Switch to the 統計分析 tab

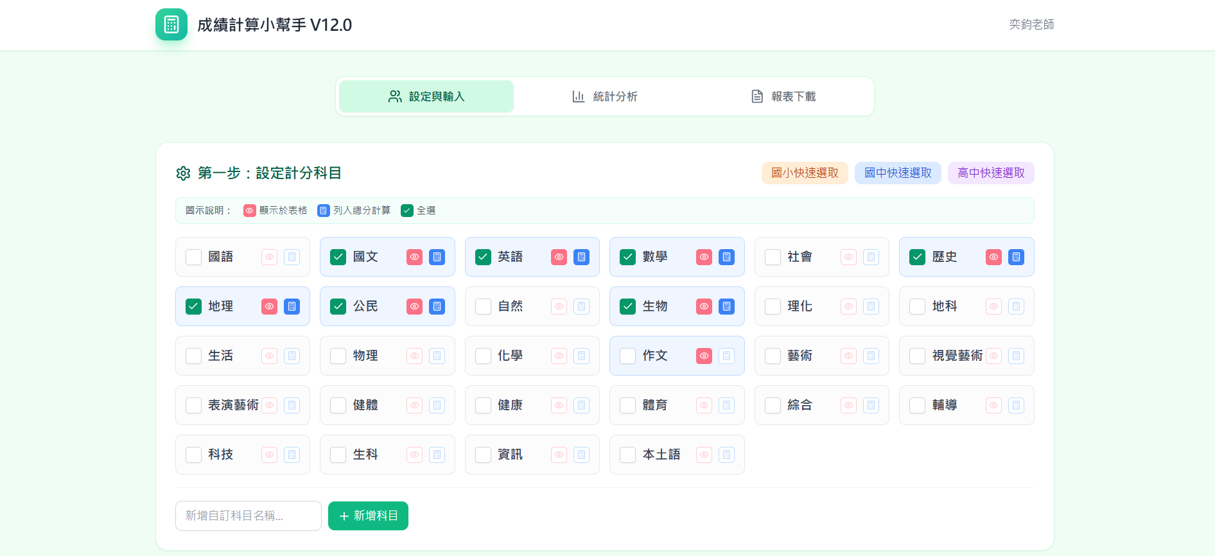coord(604,96)
